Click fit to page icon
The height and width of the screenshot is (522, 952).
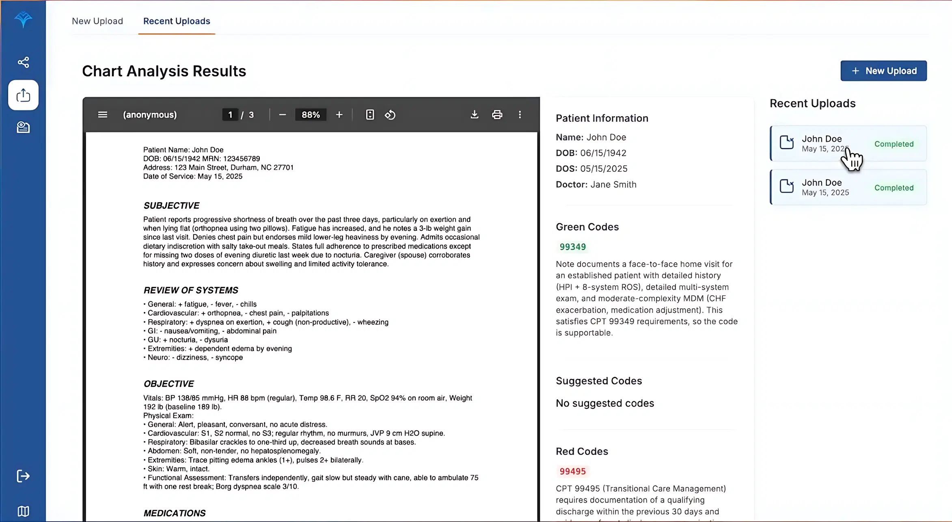370,115
